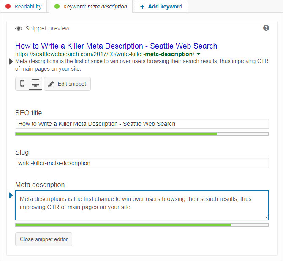Click the plus icon beside Add keyword
This screenshot has width=283, height=261.
[142, 7]
